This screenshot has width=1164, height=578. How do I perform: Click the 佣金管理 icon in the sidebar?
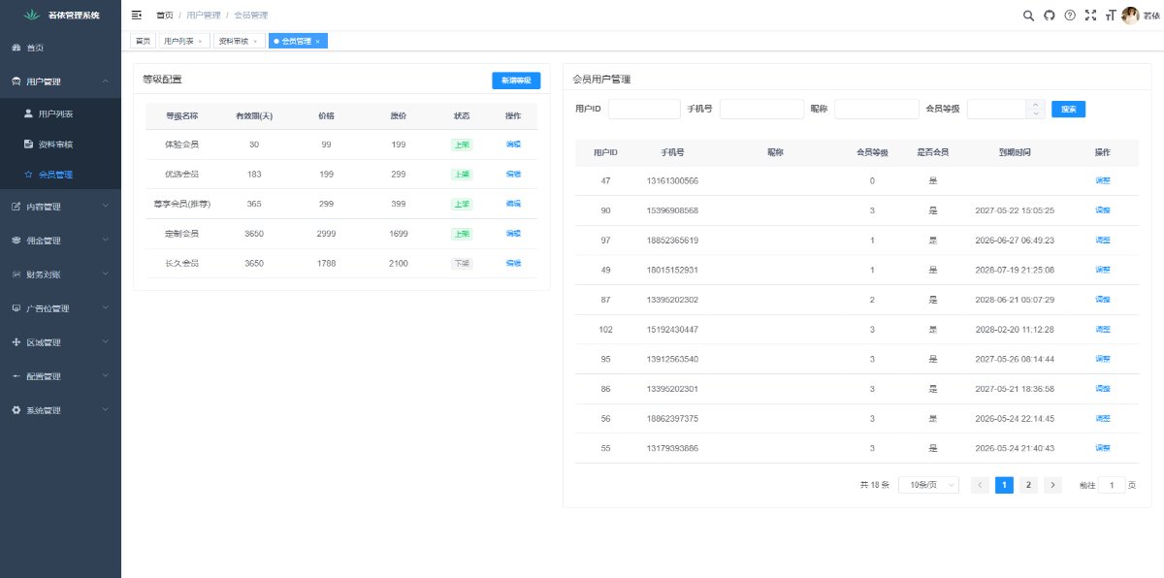tap(16, 241)
